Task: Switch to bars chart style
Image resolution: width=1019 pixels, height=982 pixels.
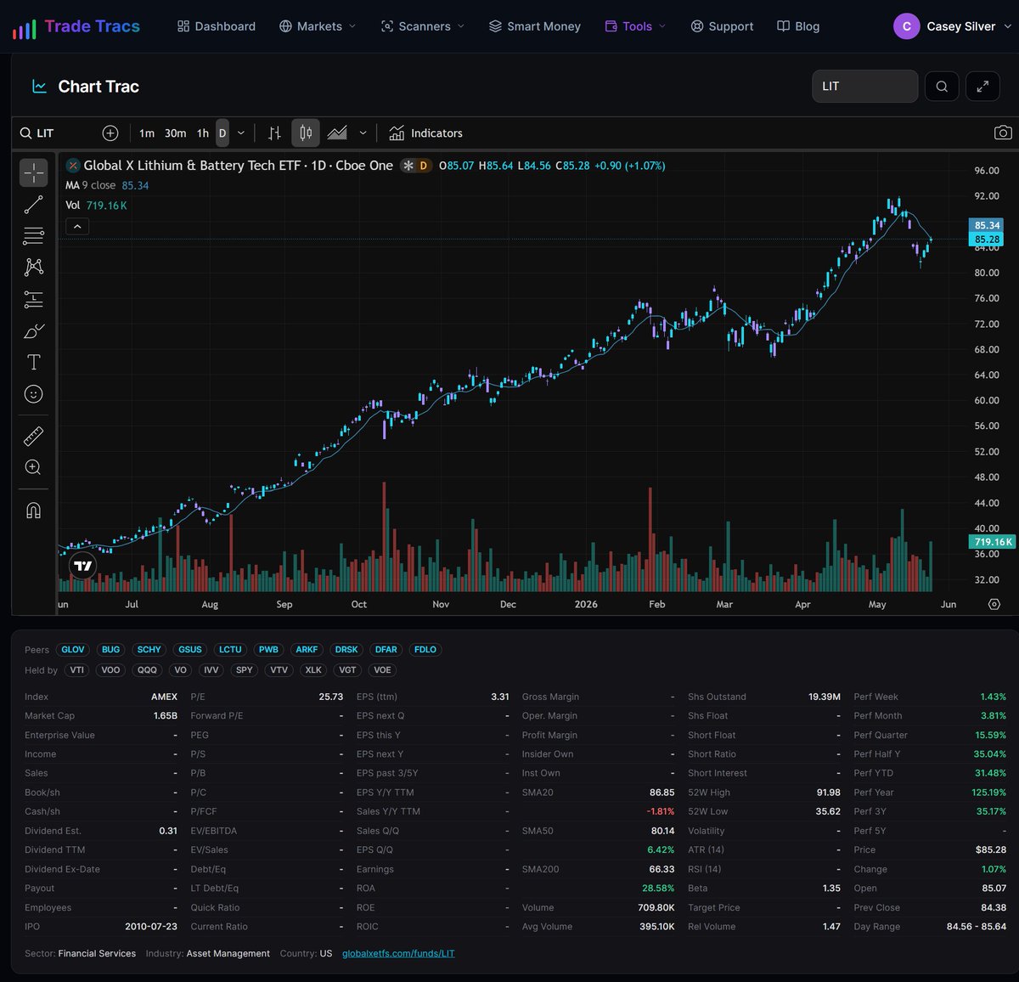Action: 274,133
